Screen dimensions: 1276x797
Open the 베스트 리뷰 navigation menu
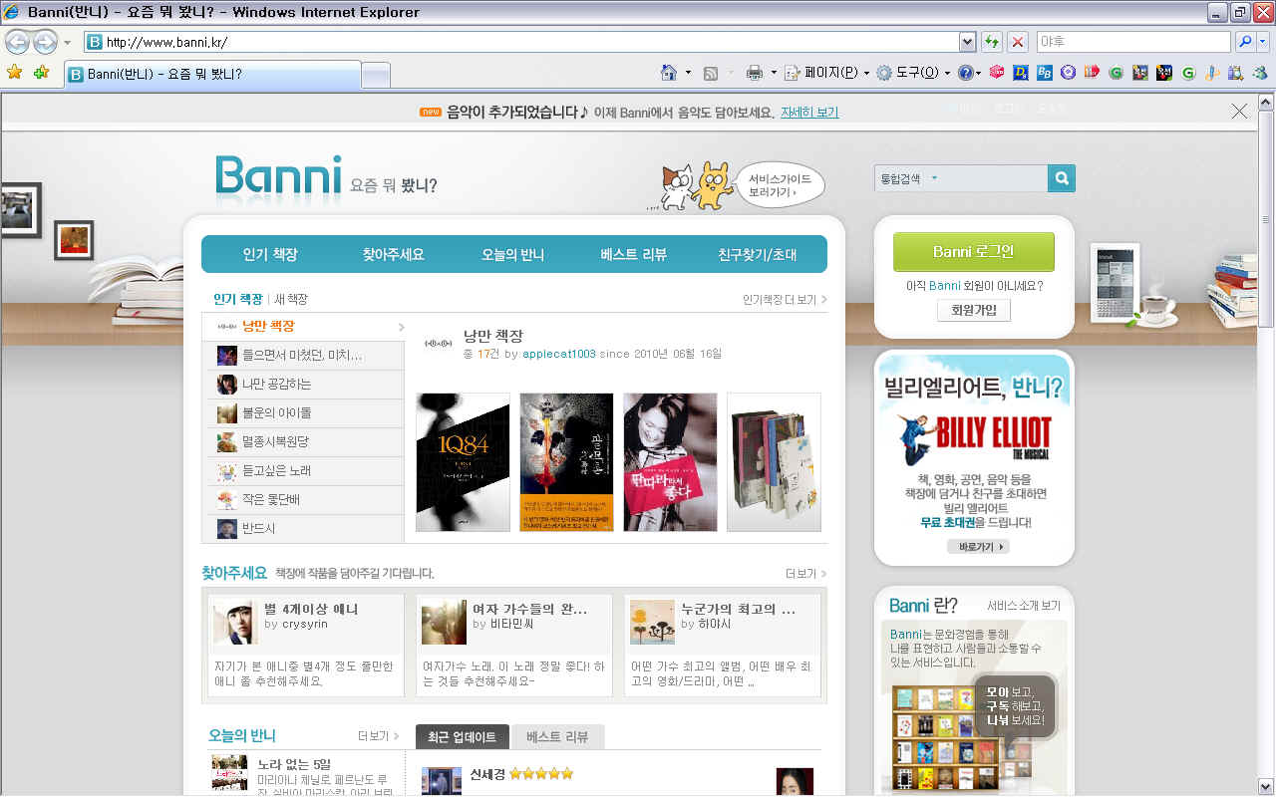click(x=633, y=254)
